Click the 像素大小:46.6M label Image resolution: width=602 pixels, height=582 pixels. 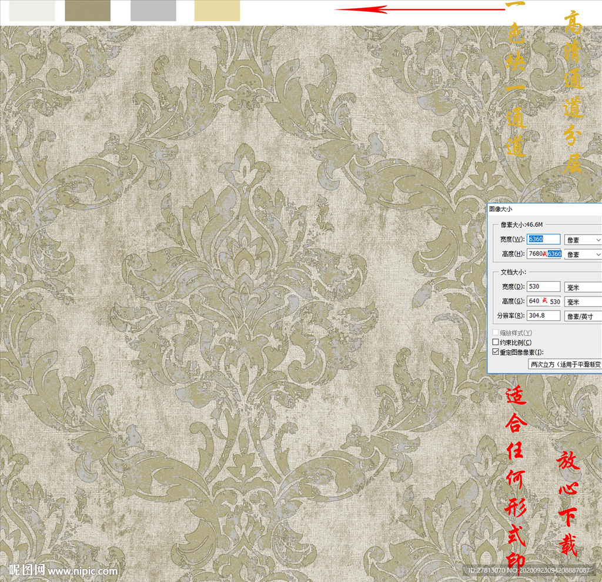point(522,224)
